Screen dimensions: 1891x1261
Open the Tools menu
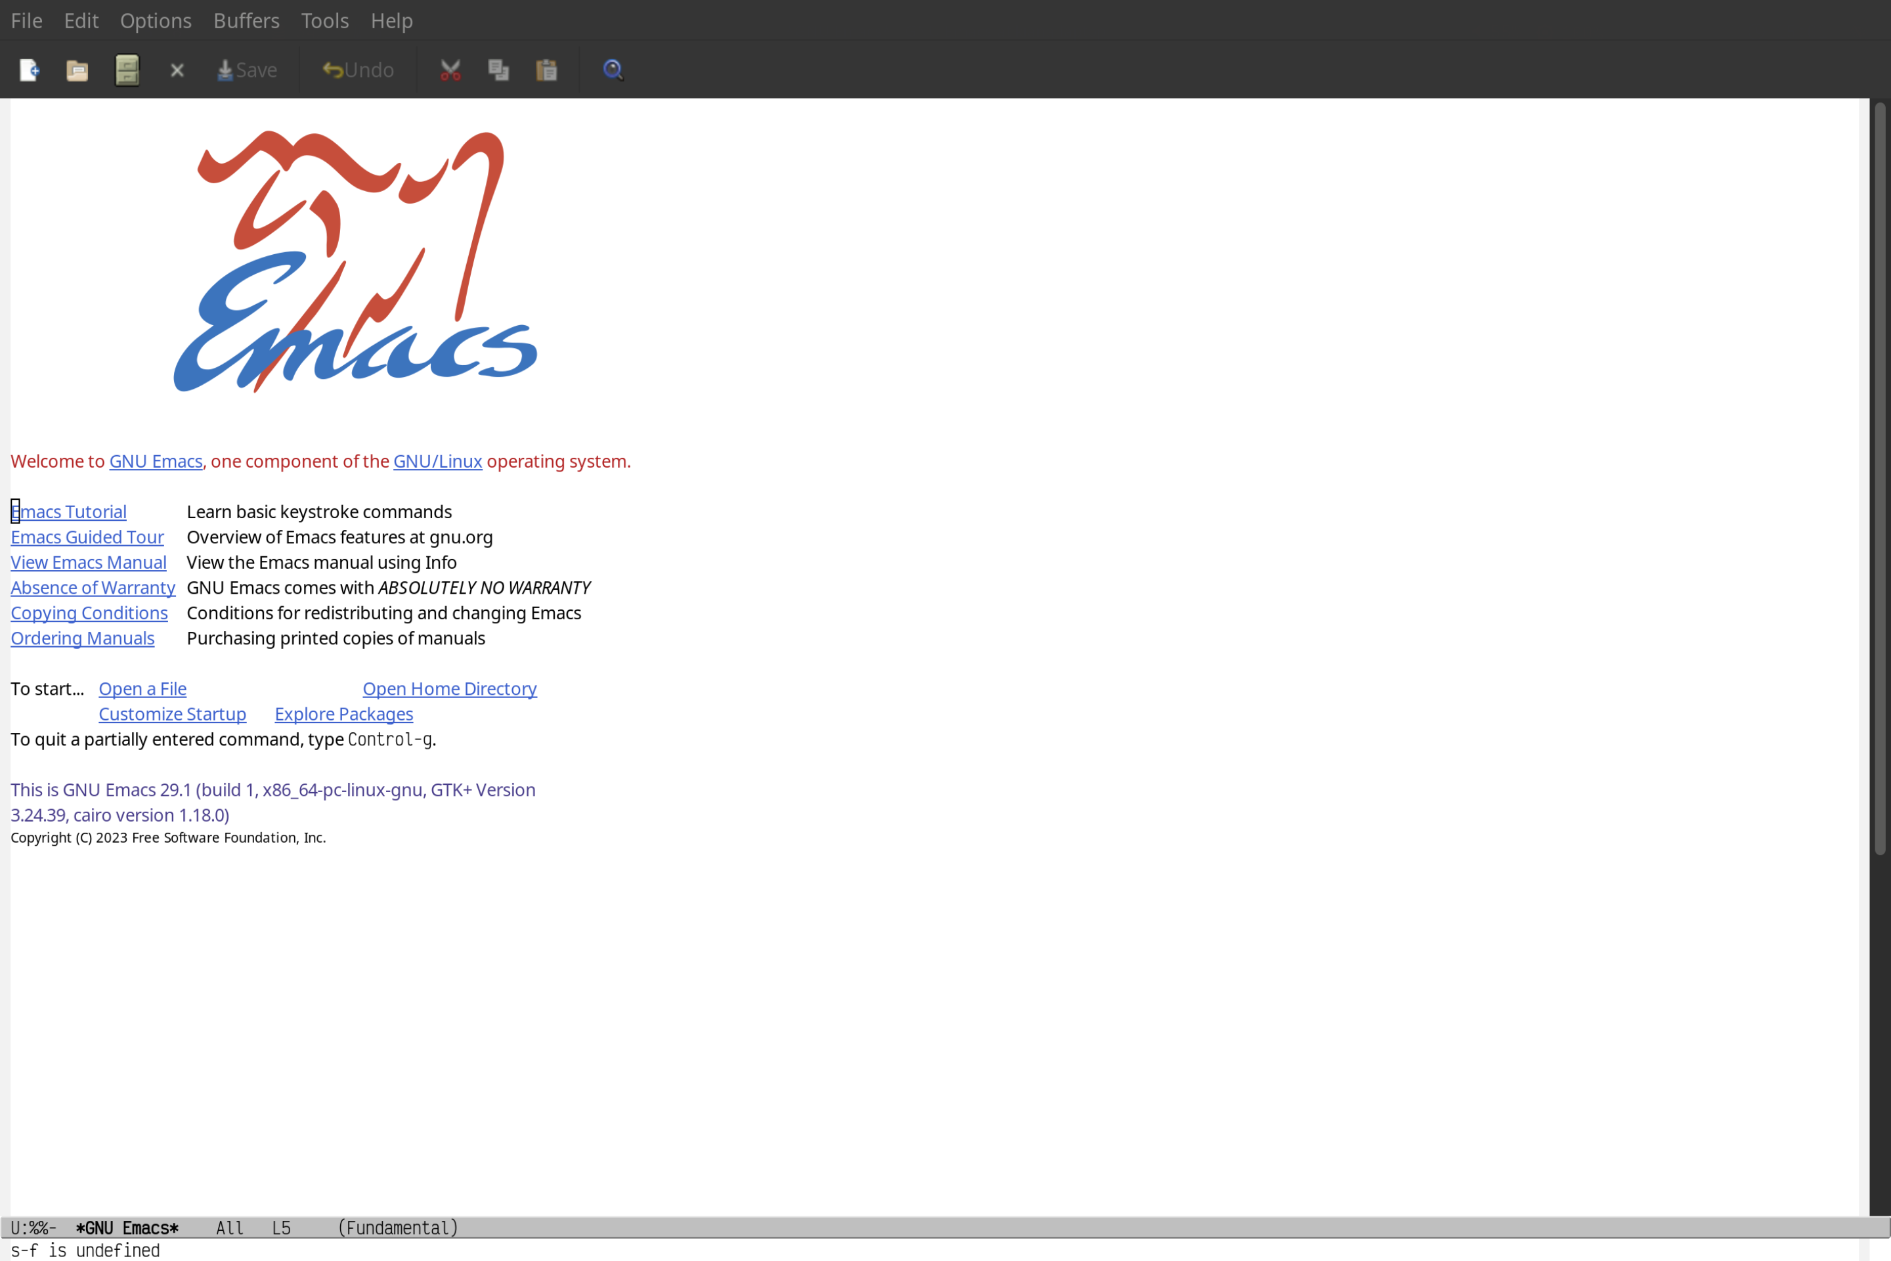click(324, 18)
